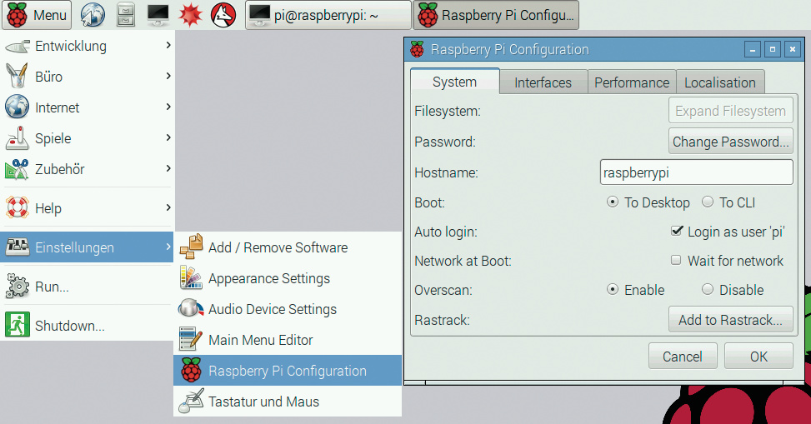This screenshot has height=424, width=811.
Task: Click the Audio Device Settings icon
Action: 192,309
